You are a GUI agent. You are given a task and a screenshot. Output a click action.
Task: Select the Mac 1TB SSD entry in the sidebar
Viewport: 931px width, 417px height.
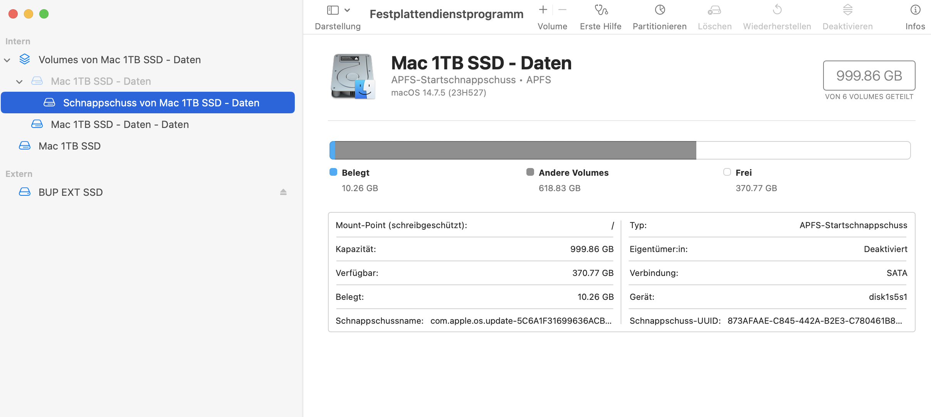pos(69,146)
